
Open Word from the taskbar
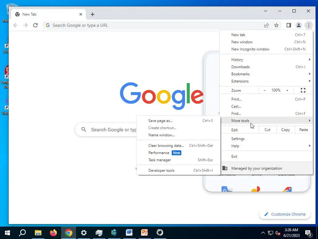[x=129, y=232]
